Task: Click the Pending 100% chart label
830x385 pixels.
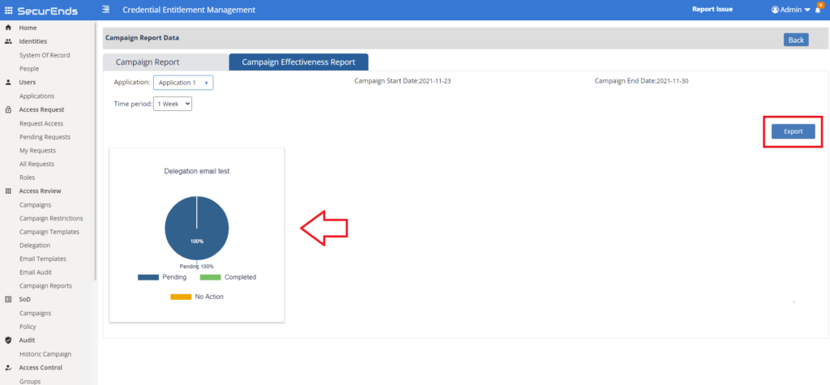Action: click(197, 267)
